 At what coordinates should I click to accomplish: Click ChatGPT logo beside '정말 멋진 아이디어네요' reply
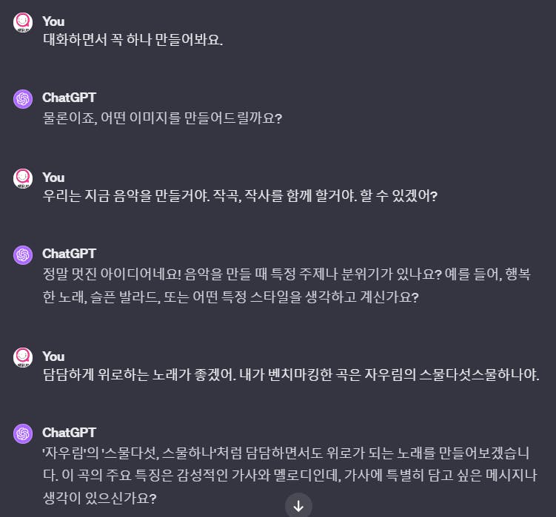(x=23, y=255)
